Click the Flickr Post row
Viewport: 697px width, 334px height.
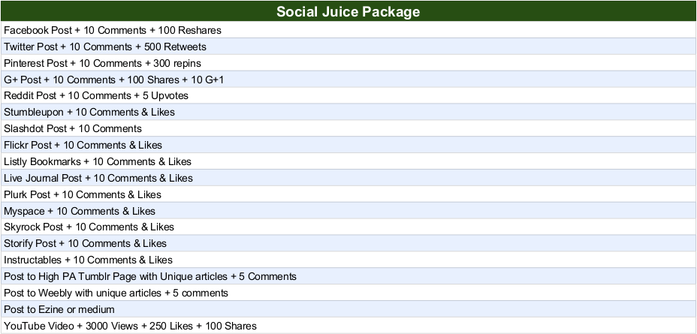pyautogui.click(x=83, y=146)
